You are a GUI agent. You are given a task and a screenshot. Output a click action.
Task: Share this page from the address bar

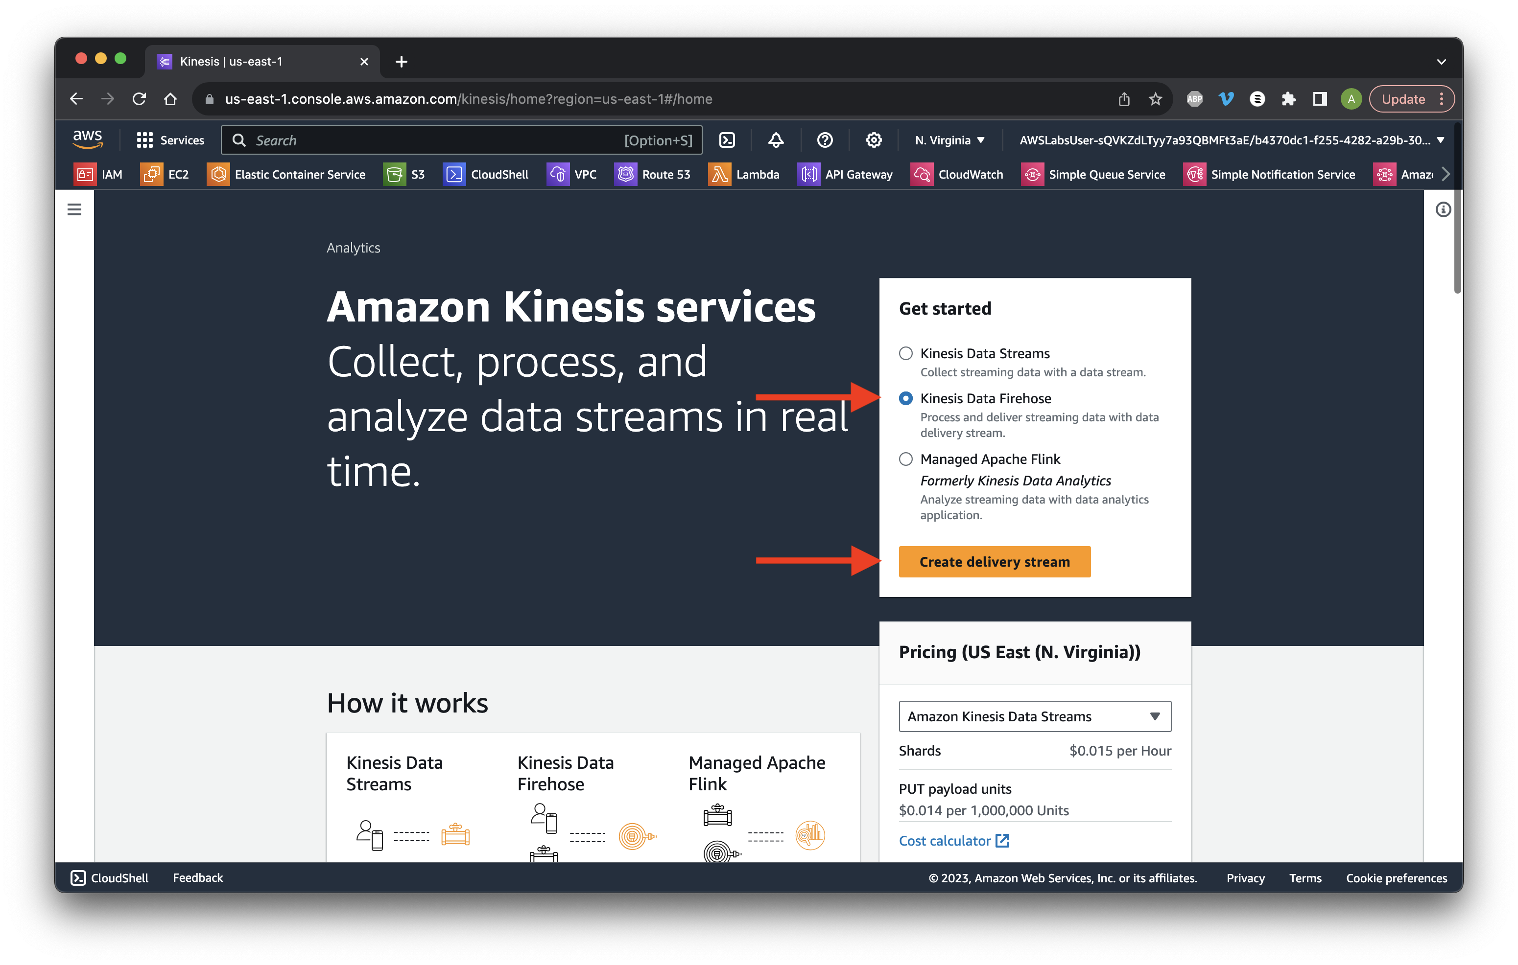coord(1124,99)
